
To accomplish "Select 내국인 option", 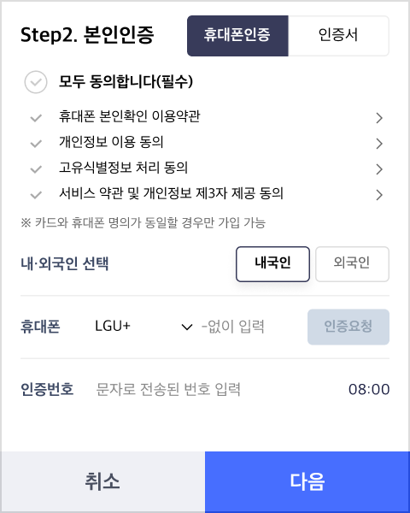I will 272,264.
